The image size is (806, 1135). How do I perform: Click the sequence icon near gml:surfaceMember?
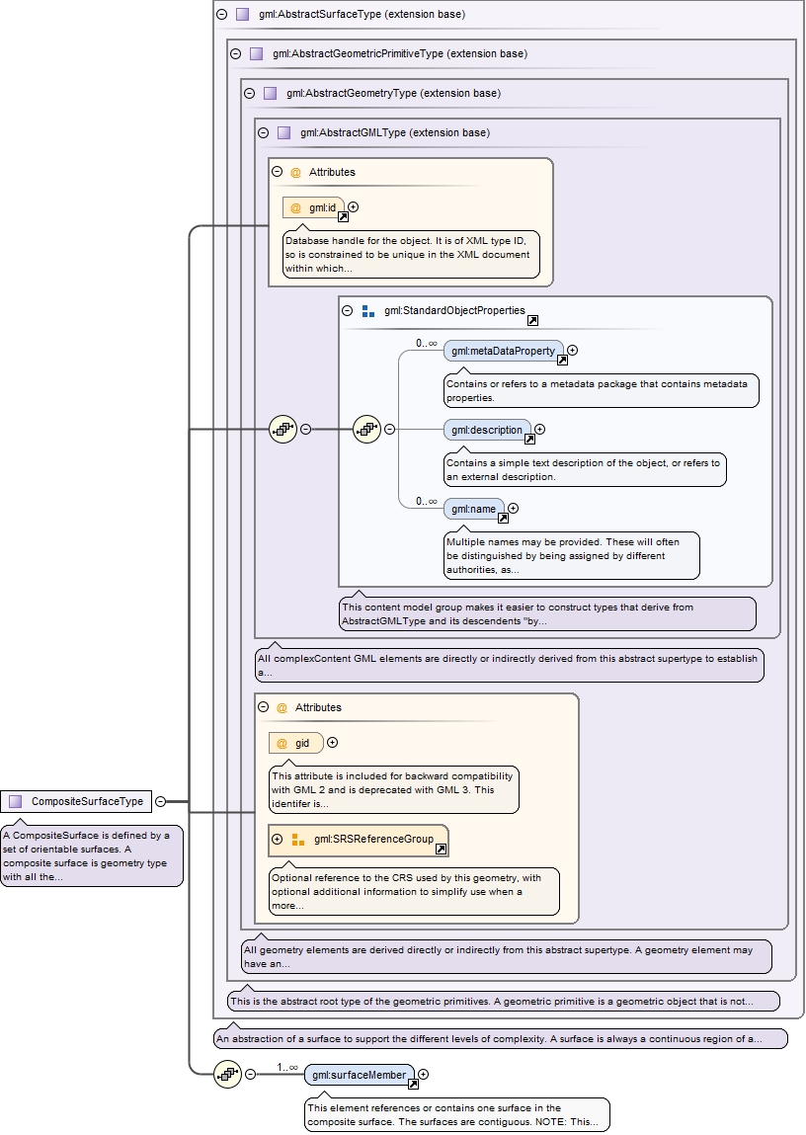(x=228, y=1074)
